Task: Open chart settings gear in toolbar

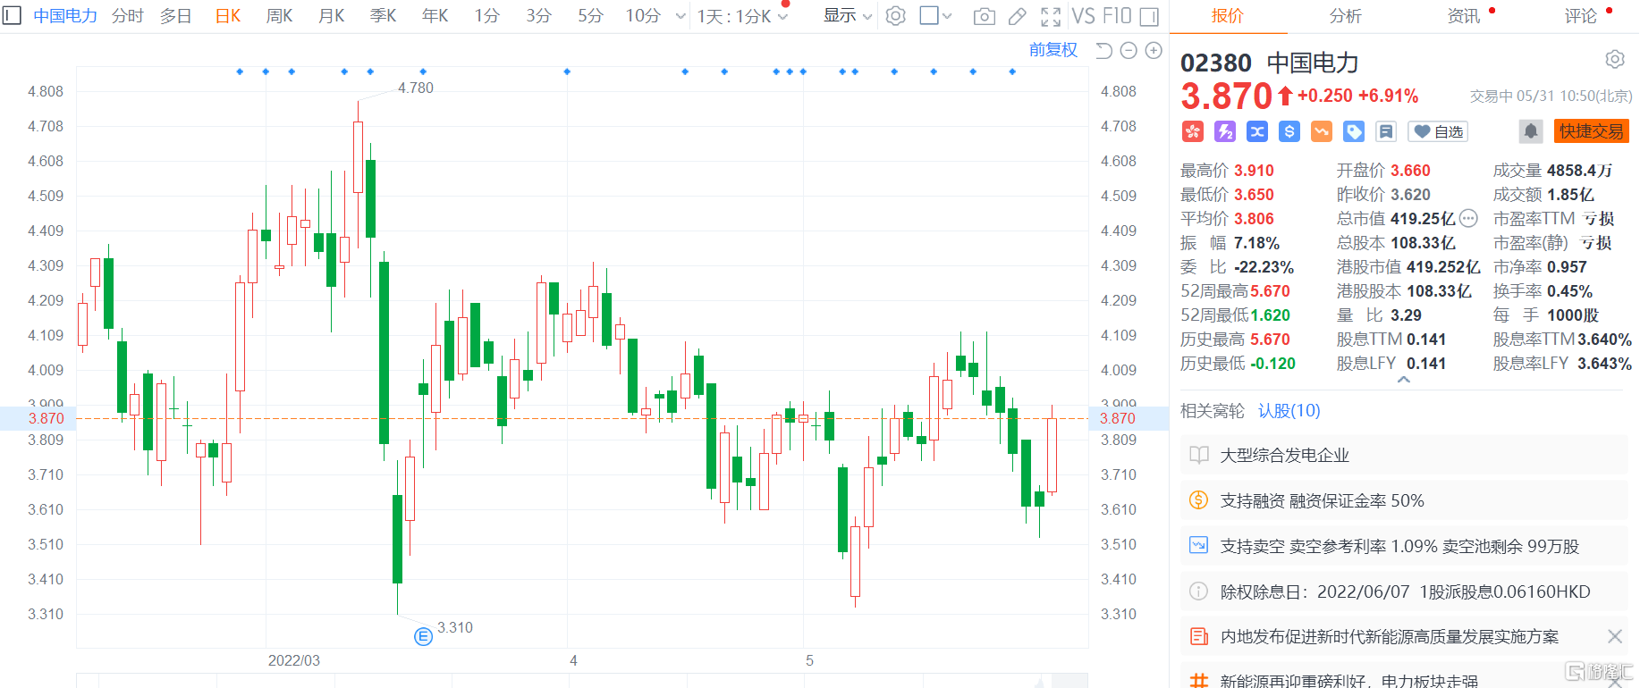Action: (x=895, y=16)
